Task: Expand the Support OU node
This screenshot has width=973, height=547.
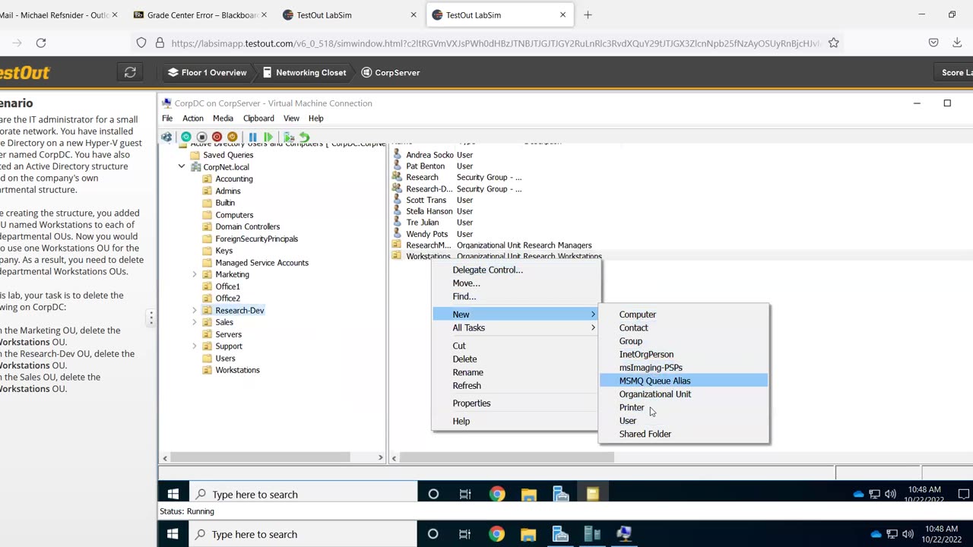Action: [195, 346]
